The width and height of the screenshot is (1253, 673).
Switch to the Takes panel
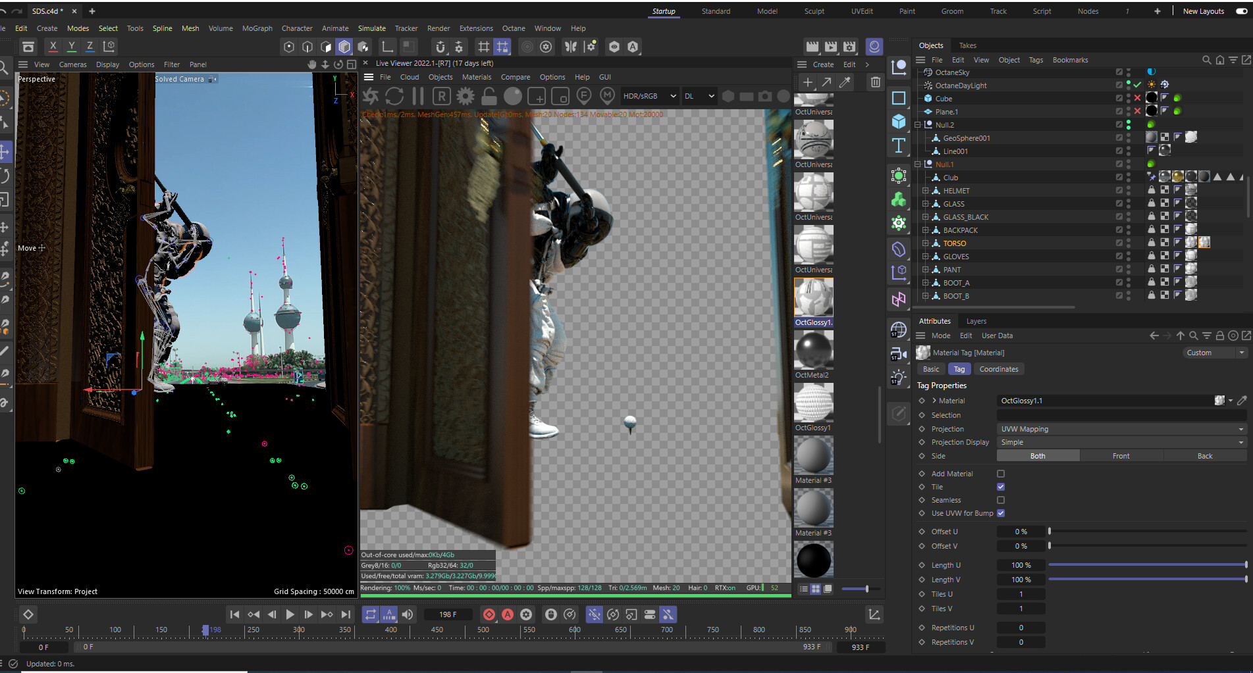pyautogui.click(x=967, y=45)
